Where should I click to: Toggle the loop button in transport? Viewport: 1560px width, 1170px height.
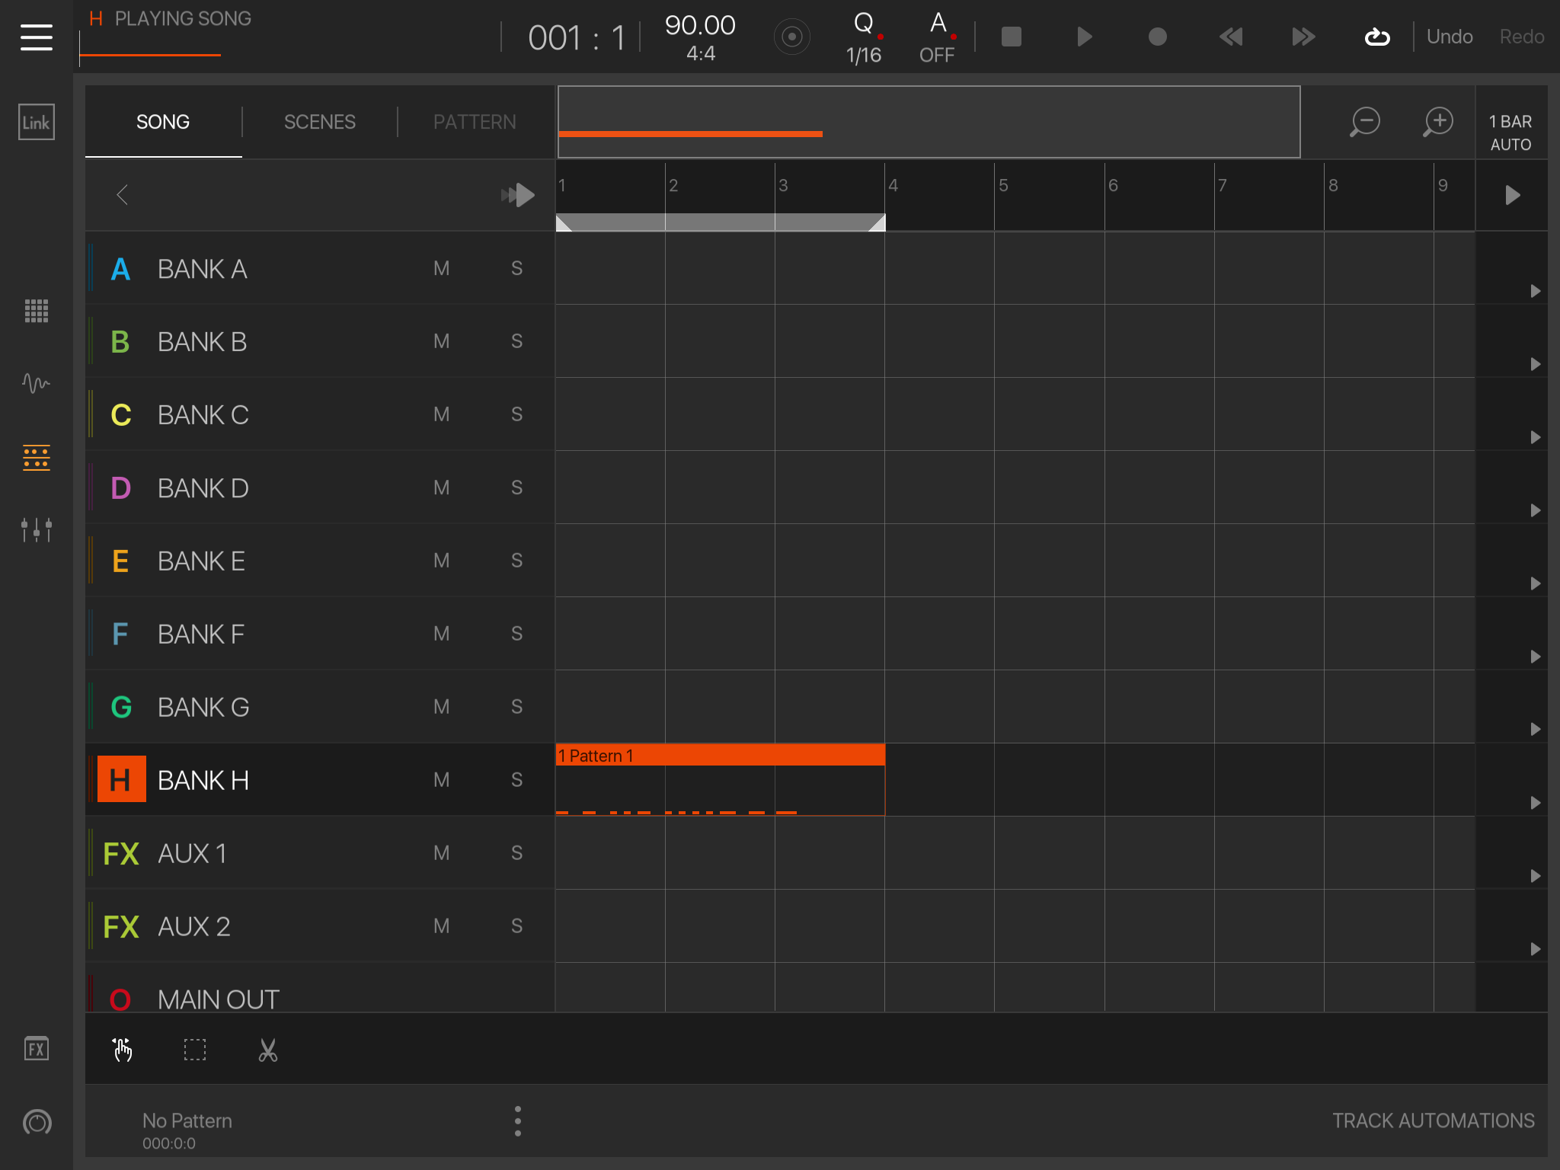pos(1376,37)
